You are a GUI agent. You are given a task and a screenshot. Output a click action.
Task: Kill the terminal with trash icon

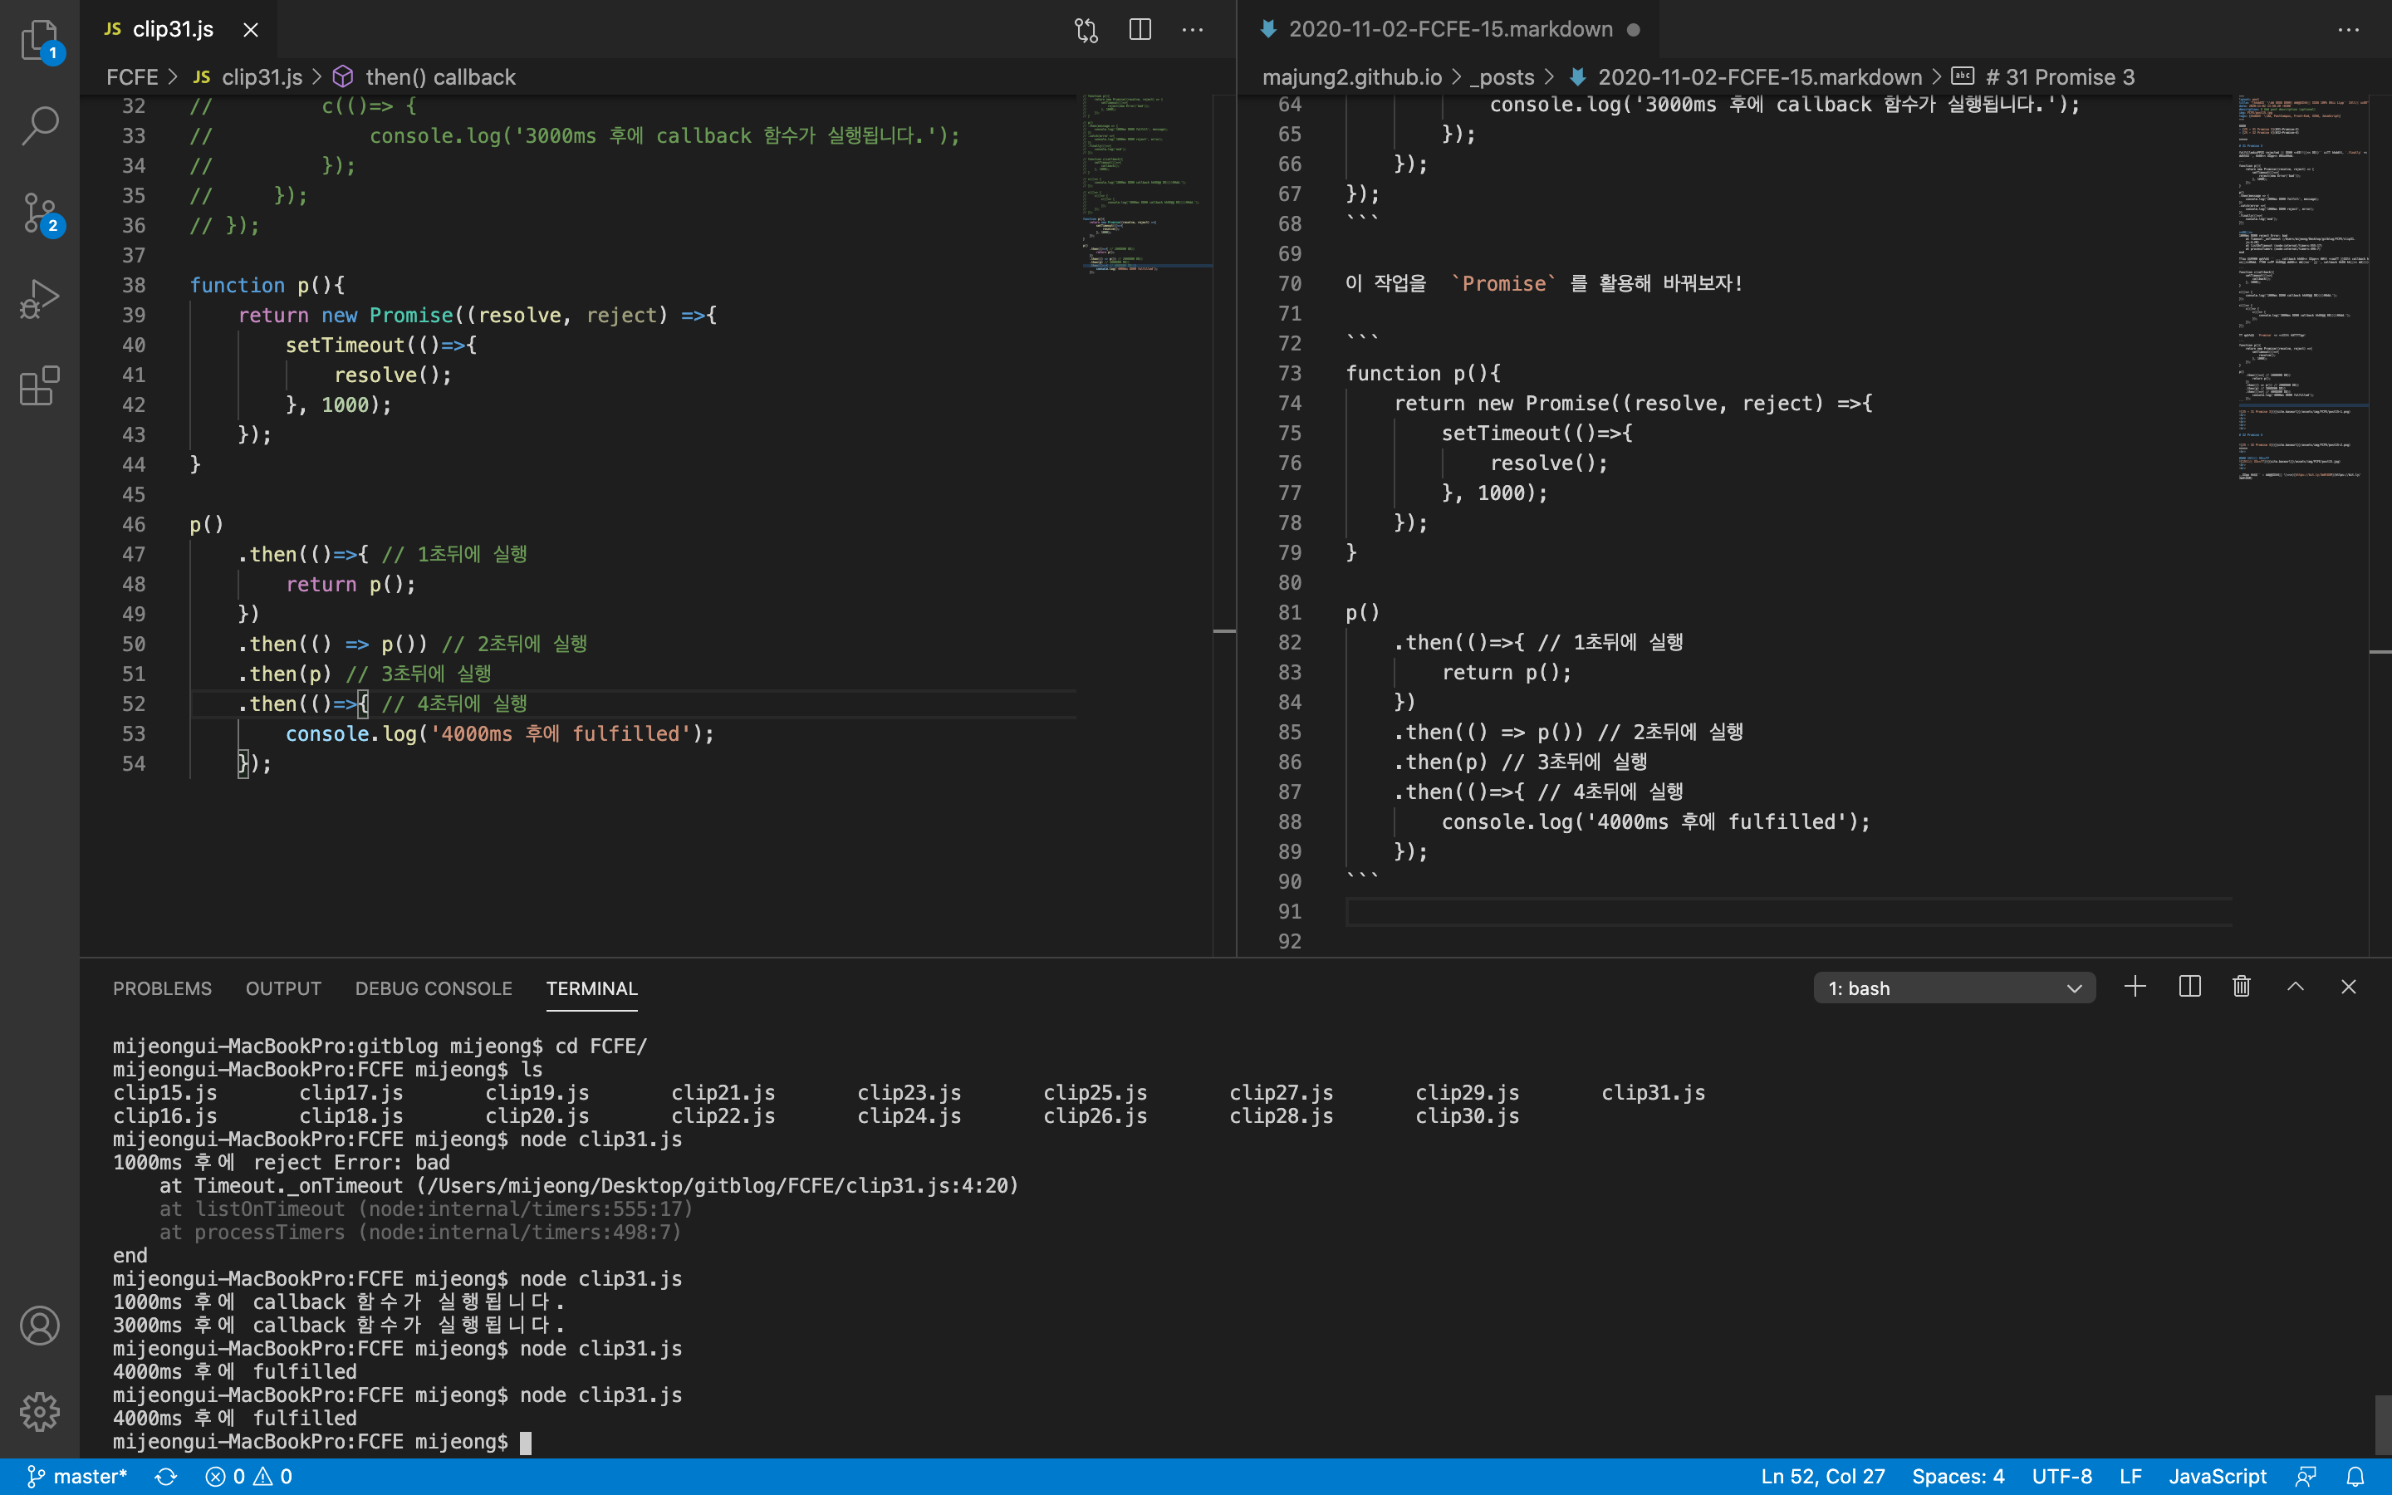click(2242, 987)
